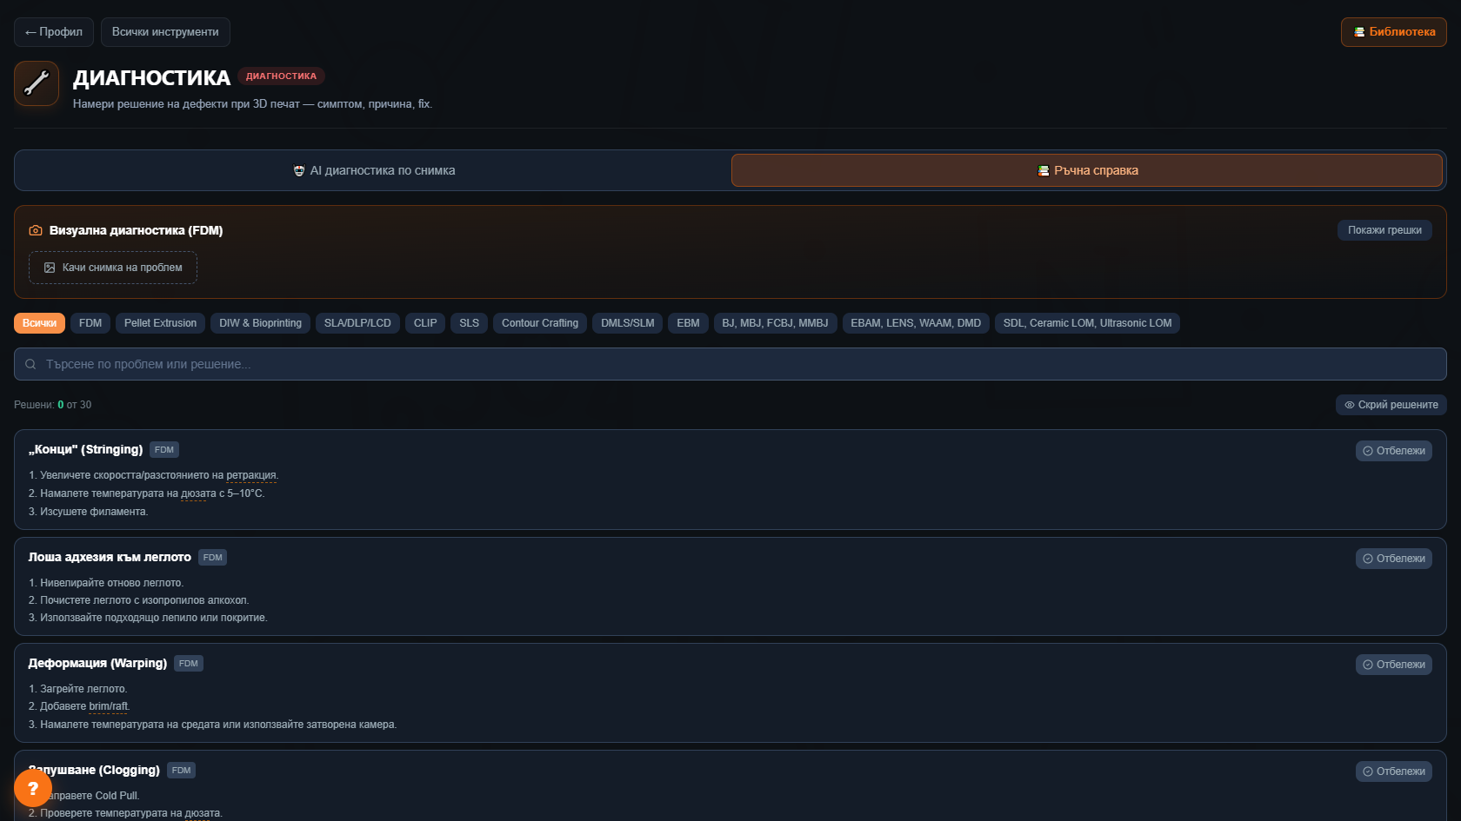Click the „Конци" (Stringing) card title
This screenshot has width=1461, height=821.
click(x=85, y=449)
